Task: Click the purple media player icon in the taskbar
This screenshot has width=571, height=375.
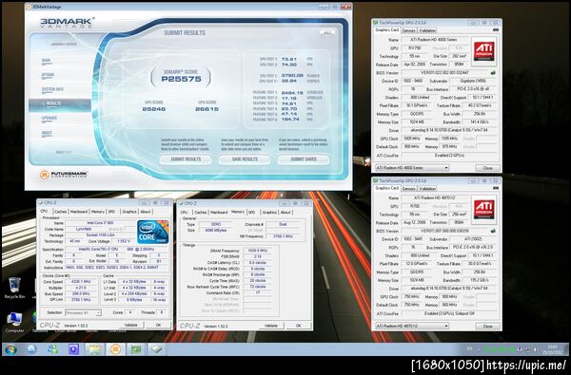Action: click(73, 349)
